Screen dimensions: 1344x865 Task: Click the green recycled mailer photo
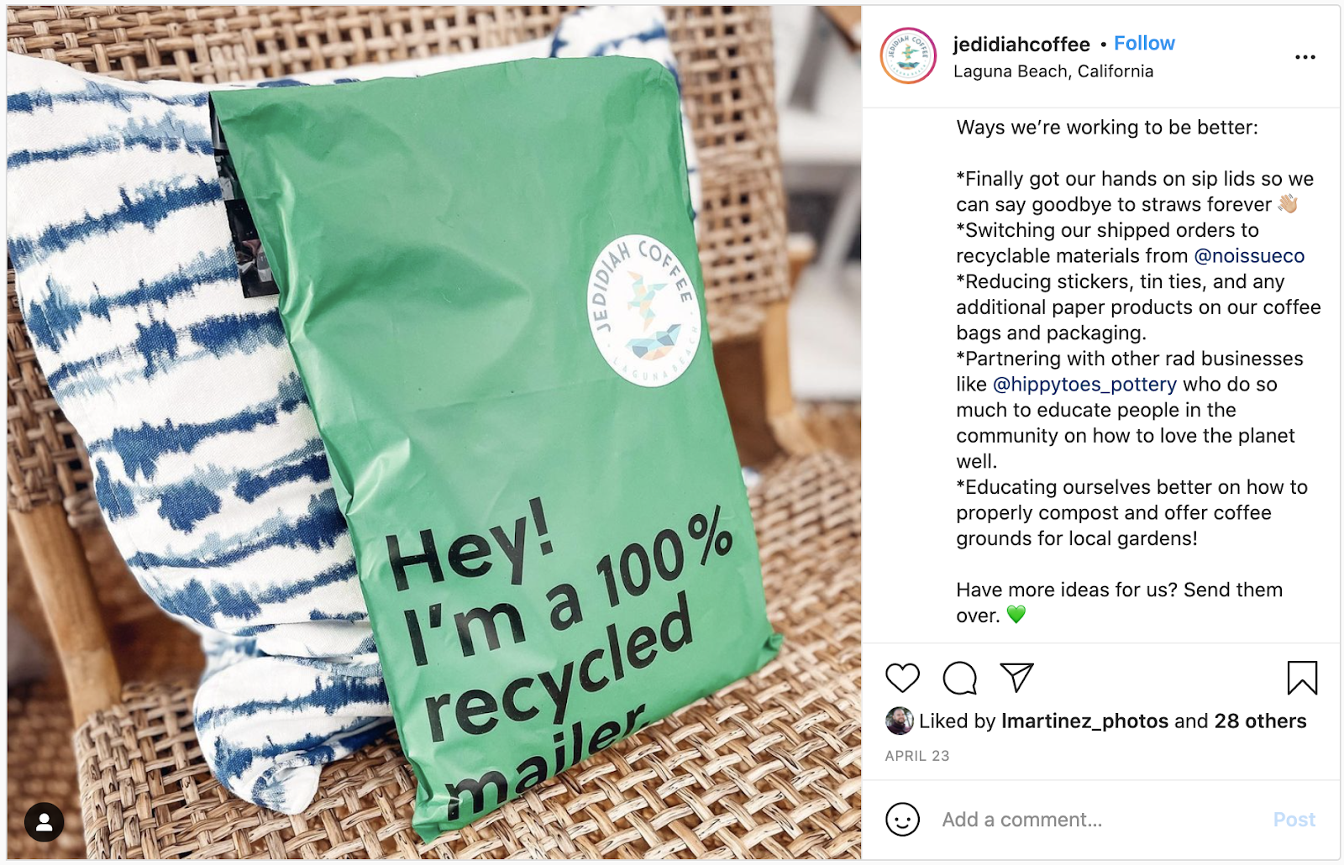(434, 432)
